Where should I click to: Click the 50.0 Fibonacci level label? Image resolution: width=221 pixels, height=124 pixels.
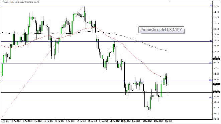tap(211, 80)
